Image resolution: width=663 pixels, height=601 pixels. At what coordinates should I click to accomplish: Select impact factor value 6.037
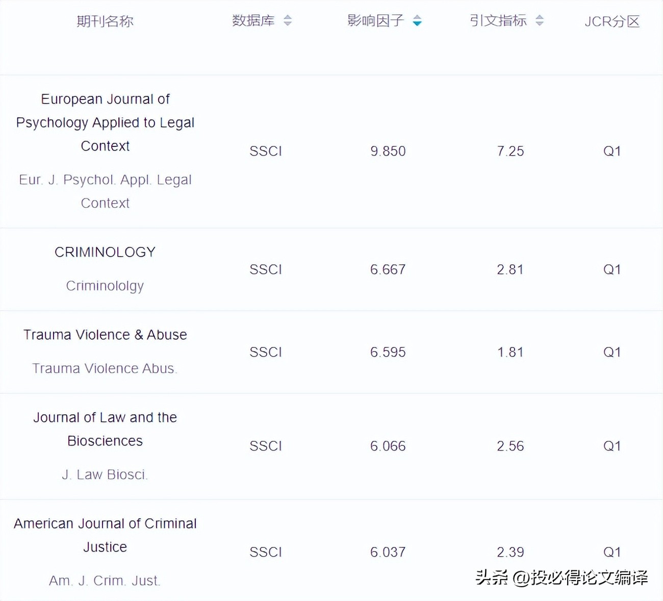(x=388, y=552)
